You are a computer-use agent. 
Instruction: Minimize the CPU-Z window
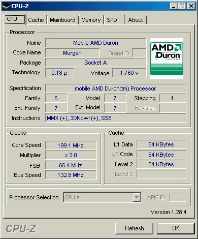click(174, 6)
